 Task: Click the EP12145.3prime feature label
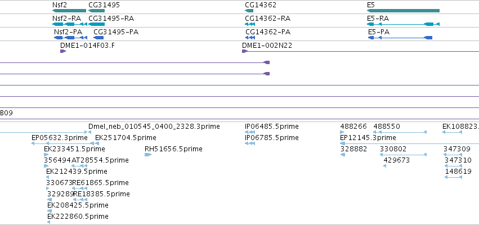click(x=368, y=138)
